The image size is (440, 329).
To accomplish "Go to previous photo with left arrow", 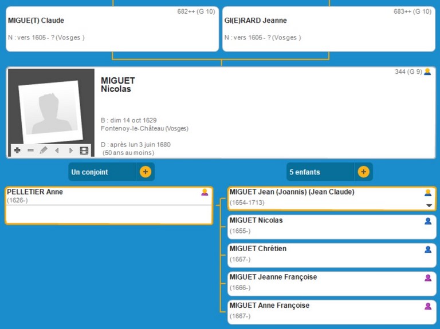I will coord(57,150).
